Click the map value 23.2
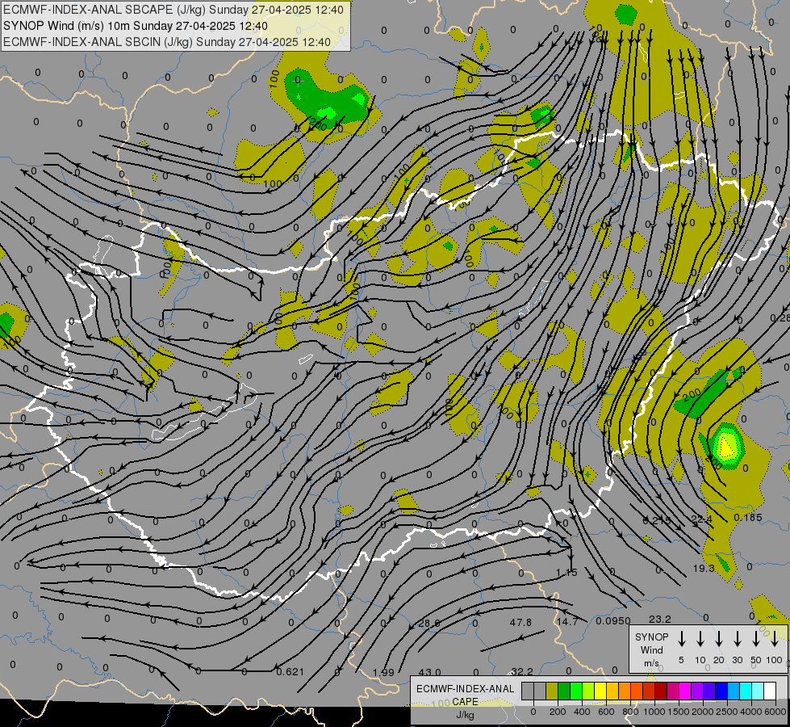 coord(660,619)
